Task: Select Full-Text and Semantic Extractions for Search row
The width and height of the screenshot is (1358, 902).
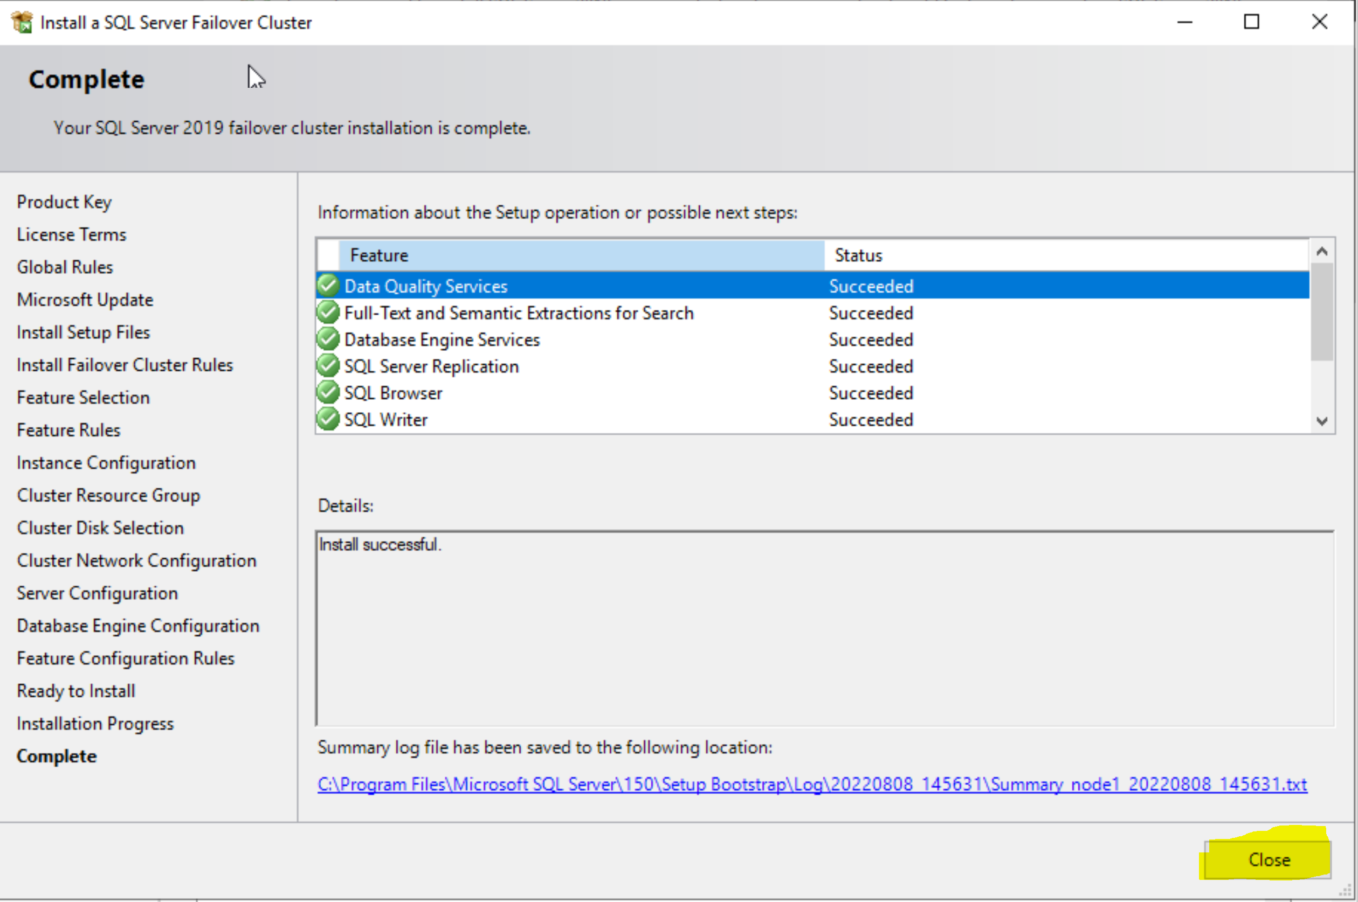Action: tap(812, 313)
